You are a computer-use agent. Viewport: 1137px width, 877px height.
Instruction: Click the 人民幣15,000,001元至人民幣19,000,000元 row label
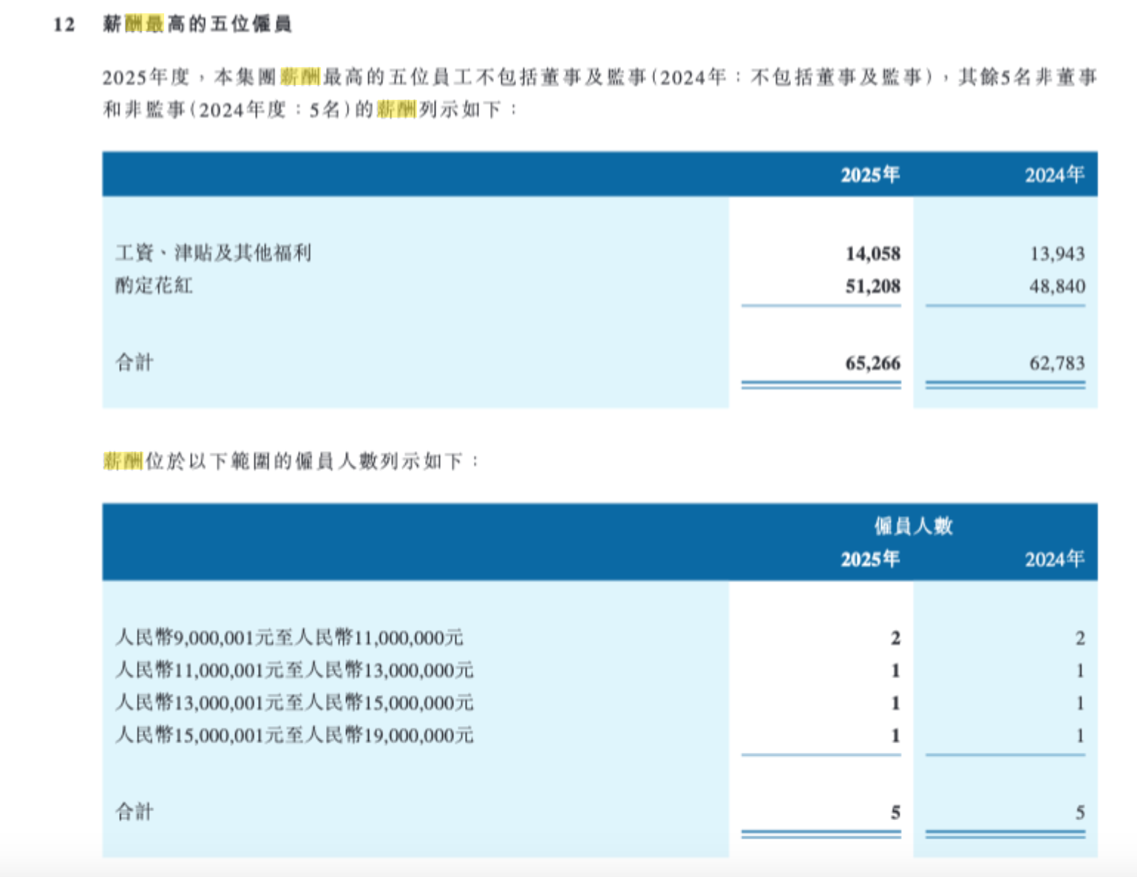[x=294, y=736]
